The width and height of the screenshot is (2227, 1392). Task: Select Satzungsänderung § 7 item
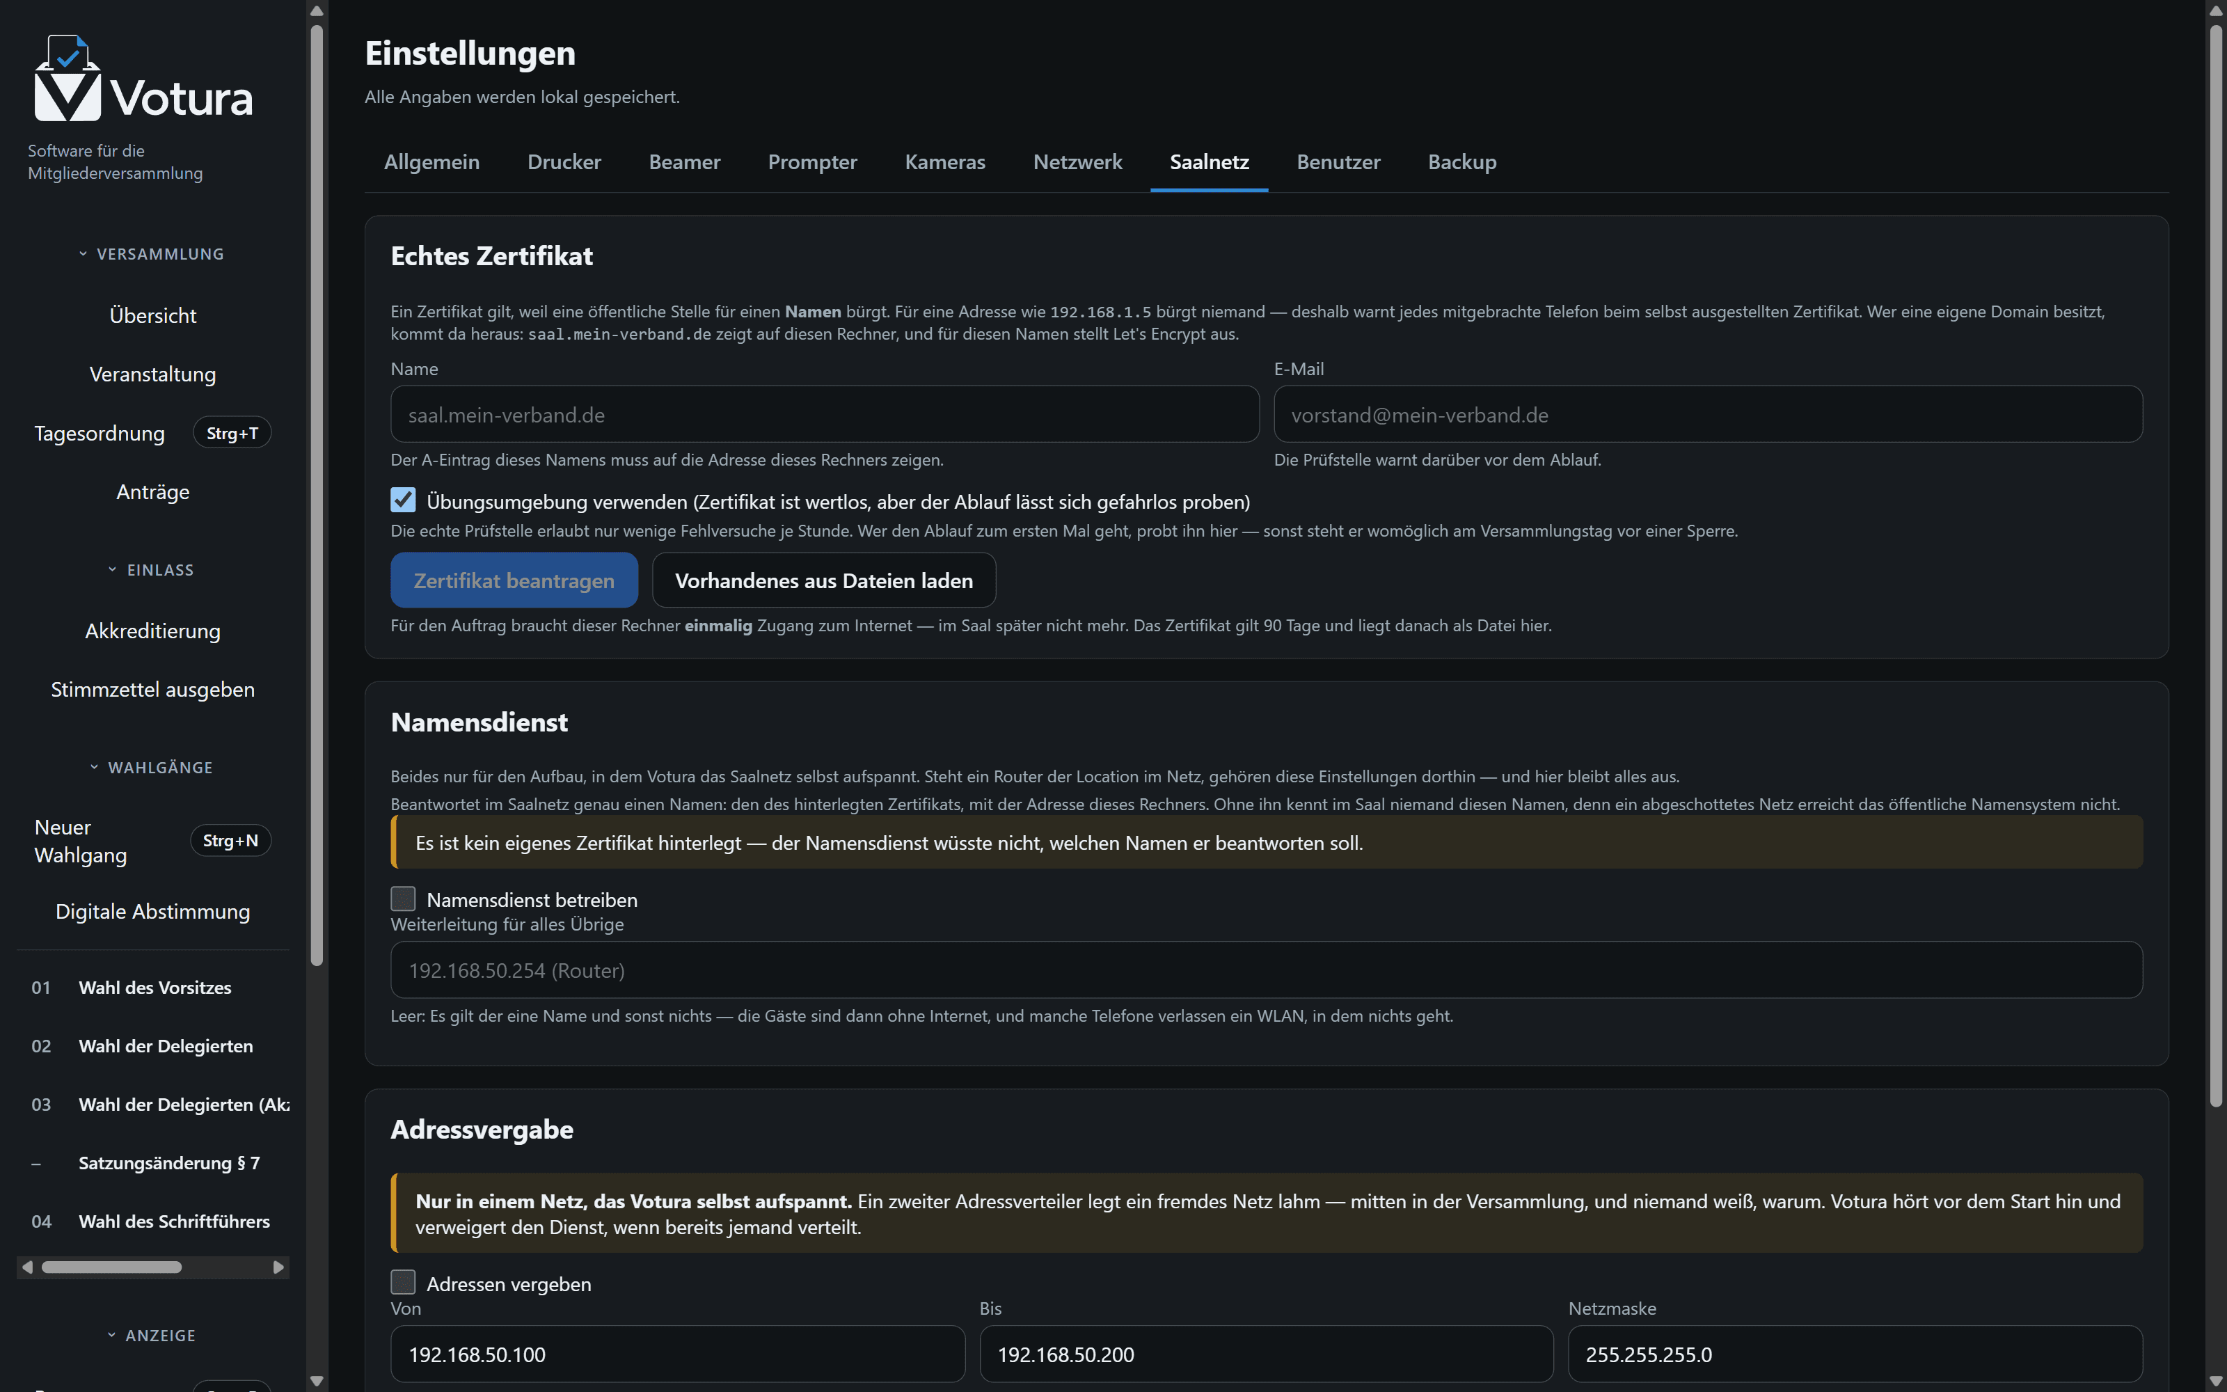click(153, 1163)
